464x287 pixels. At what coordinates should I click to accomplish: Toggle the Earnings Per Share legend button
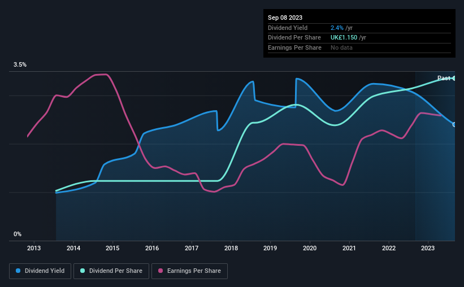(x=189, y=271)
